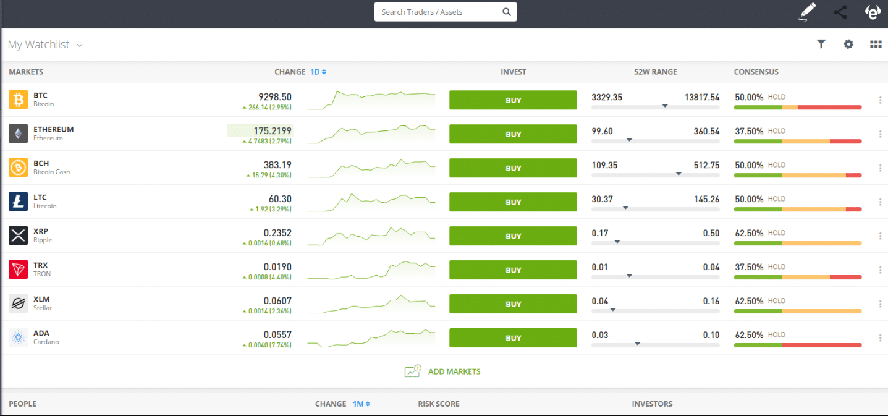Expand the My Watchlist dropdown
The image size is (888, 416).
tap(79, 45)
